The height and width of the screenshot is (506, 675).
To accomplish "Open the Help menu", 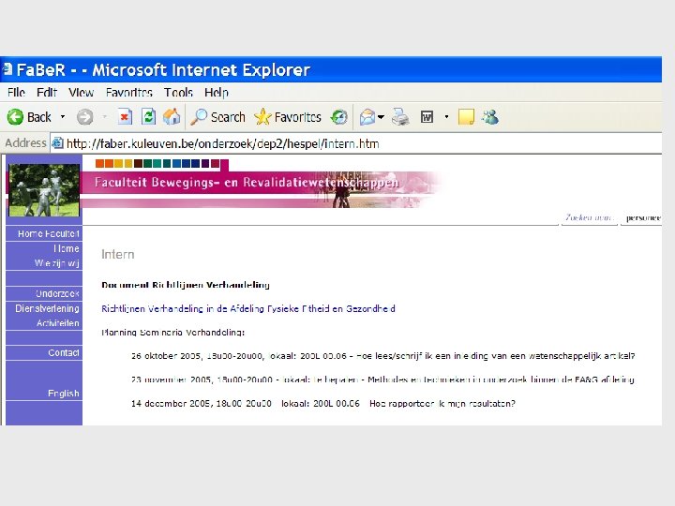I will tap(217, 93).
